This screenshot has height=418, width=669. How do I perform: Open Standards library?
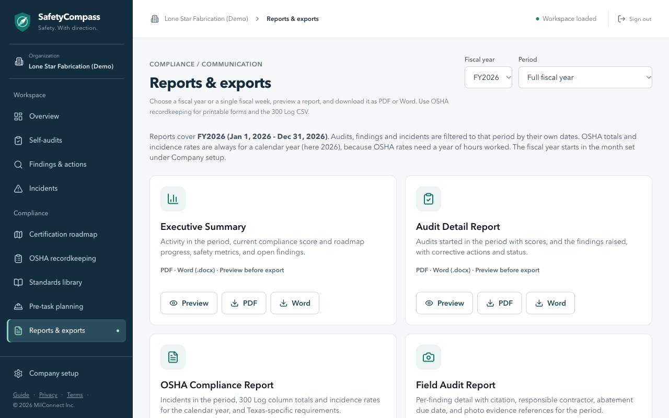click(66, 283)
